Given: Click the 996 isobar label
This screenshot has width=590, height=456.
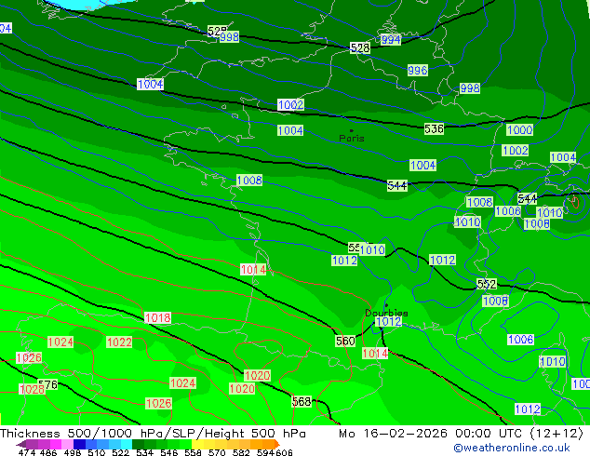Looking at the screenshot, I should tap(418, 71).
